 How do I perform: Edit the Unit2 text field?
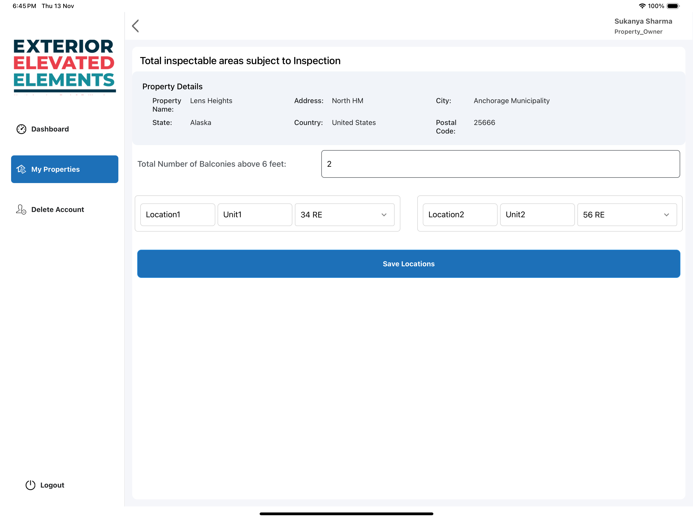click(x=537, y=214)
